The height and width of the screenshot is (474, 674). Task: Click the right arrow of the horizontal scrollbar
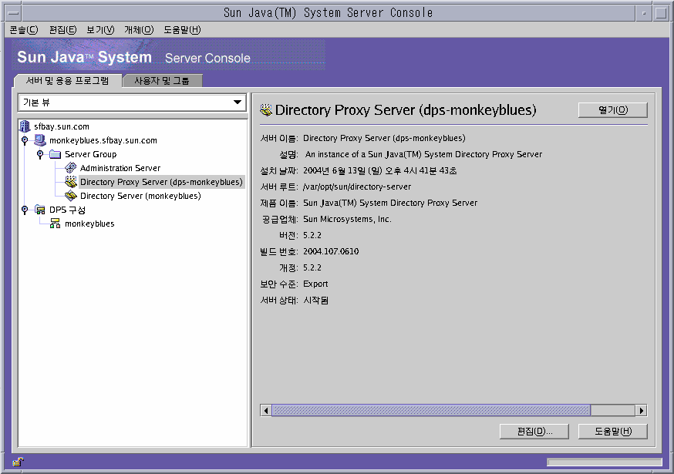pos(642,411)
